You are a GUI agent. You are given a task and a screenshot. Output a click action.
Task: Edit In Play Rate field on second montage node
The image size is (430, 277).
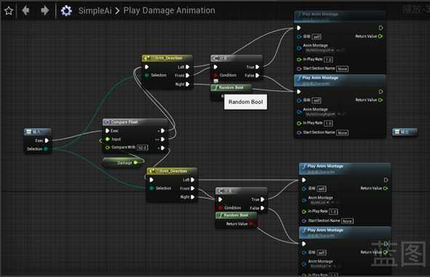click(328, 124)
